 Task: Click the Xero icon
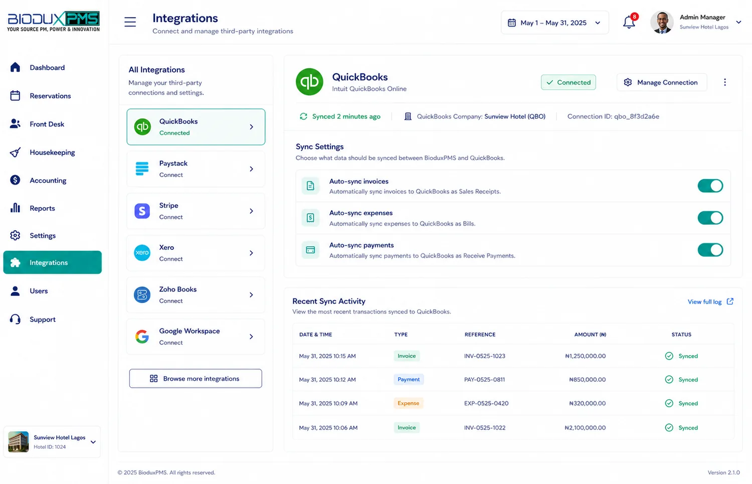[x=142, y=253]
